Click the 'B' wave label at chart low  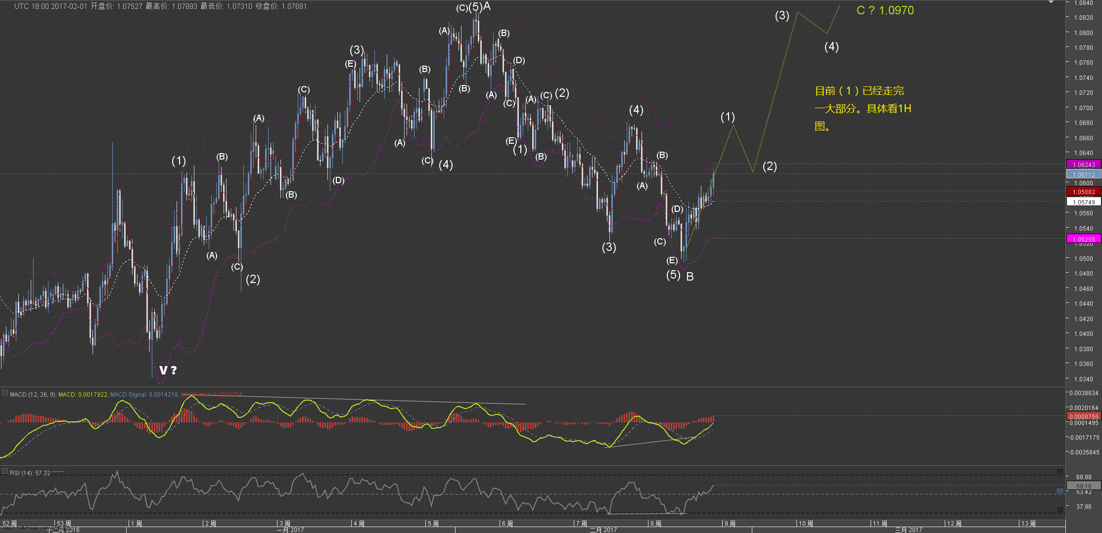[x=690, y=277]
